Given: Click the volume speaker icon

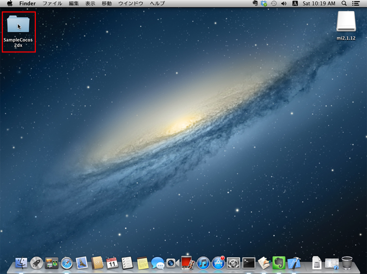Looking at the screenshot, I should click(x=284, y=4).
